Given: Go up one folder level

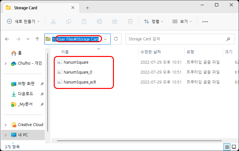Looking at the screenshot, I should point(37,39).
